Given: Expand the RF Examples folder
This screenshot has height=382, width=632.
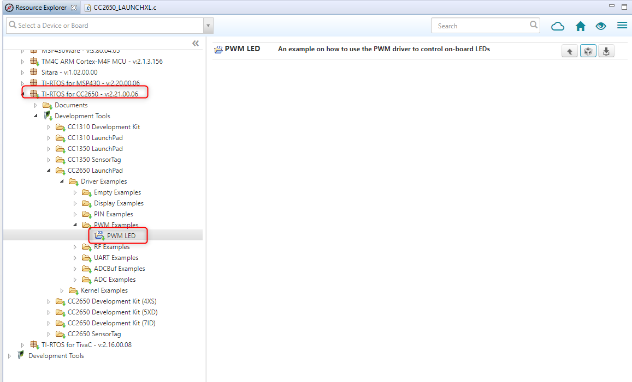Looking at the screenshot, I should 75,247.
